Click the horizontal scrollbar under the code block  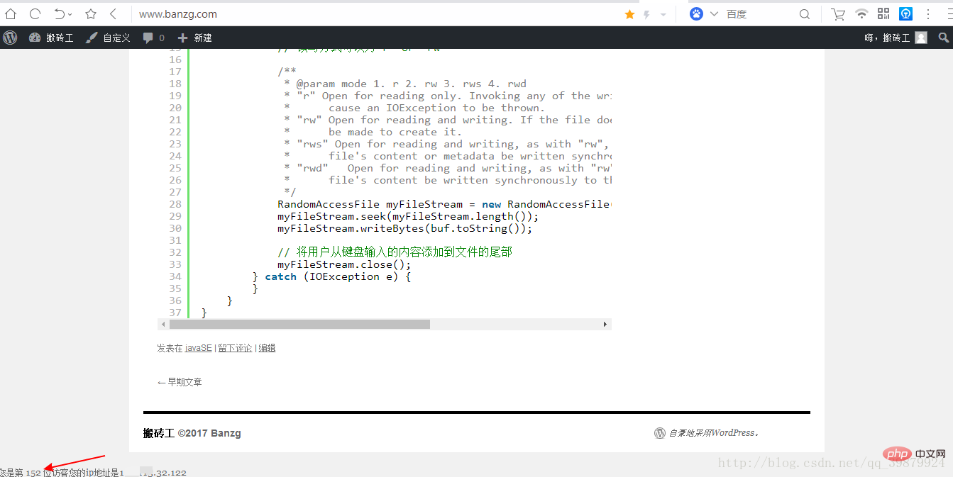(x=298, y=324)
